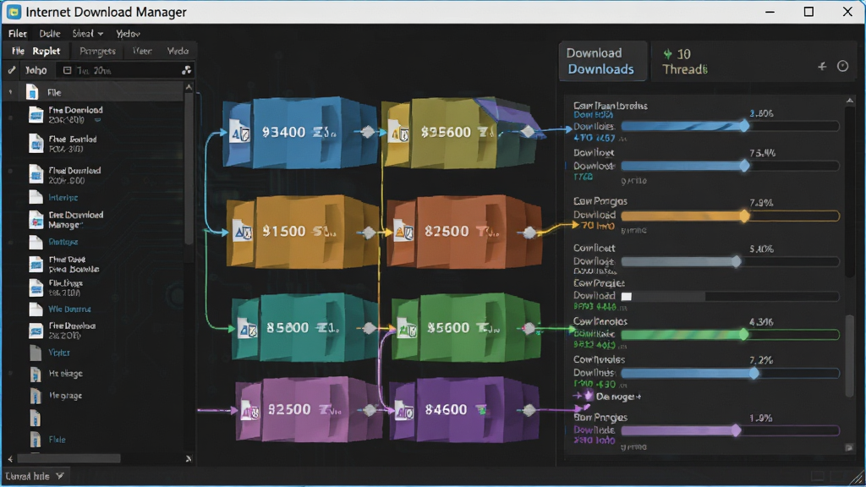Click the file icon of the 'He grage' row
The width and height of the screenshot is (866, 487).
click(36, 396)
